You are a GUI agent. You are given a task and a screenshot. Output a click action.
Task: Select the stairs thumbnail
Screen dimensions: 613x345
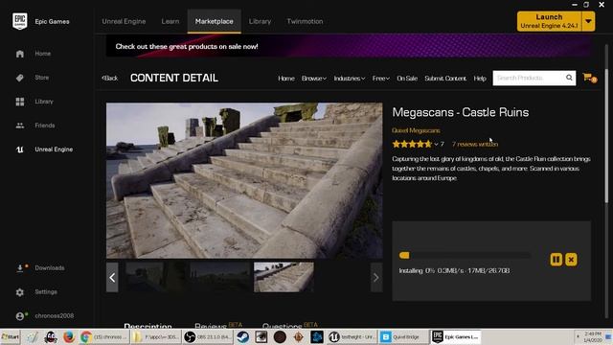click(284, 277)
